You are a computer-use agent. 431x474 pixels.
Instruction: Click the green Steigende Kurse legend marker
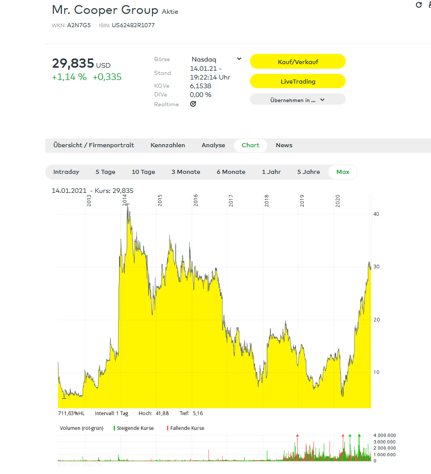click(114, 428)
